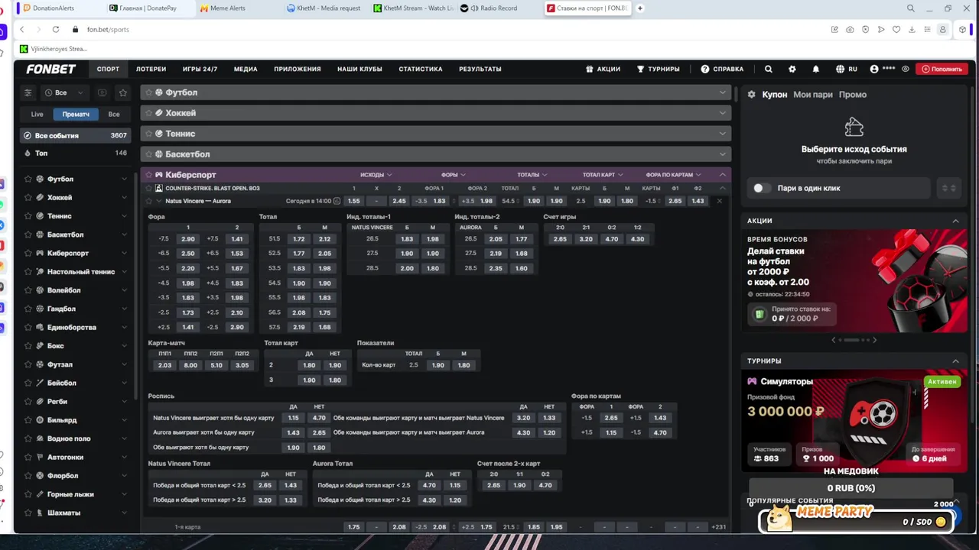
Task: Click browser snapshot camera icon
Action: click(x=850, y=29)
